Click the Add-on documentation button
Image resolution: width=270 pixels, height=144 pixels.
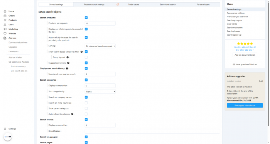pyautogui.click(x=245, y=55)
